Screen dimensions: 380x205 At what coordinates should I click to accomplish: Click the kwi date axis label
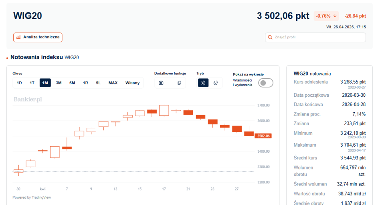click(x=42, y=189)
